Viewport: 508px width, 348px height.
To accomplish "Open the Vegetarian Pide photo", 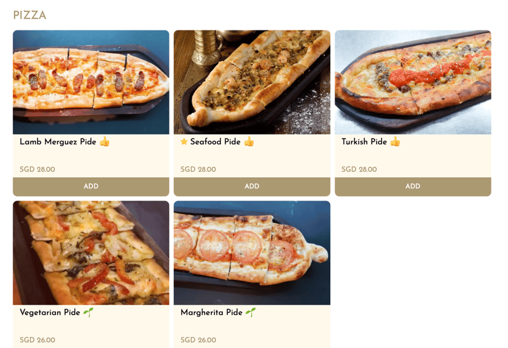I will coord(91,253).
